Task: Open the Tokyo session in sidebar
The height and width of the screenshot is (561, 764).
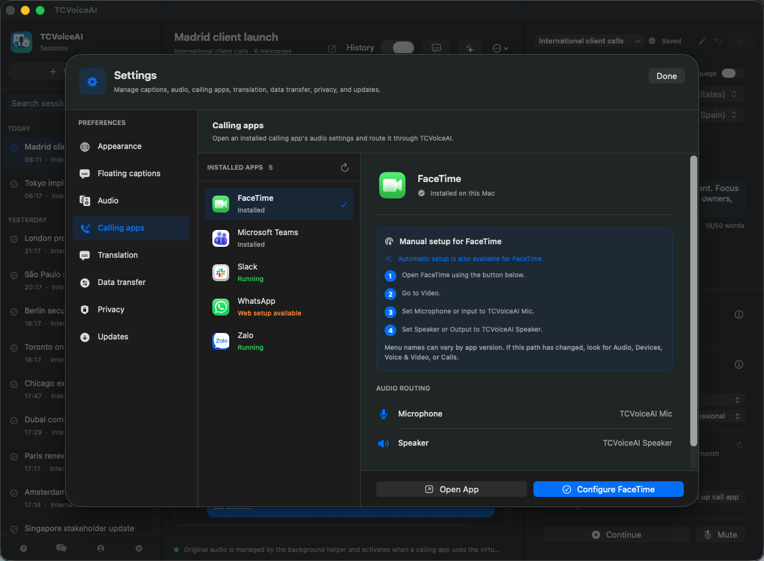Action: point(36,189)
